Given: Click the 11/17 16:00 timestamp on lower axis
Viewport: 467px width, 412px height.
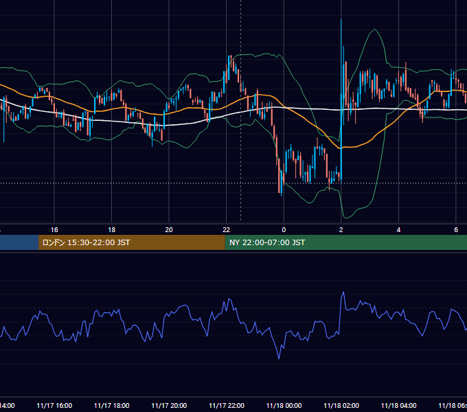Looking at the screenshot, I should (54, 405).
